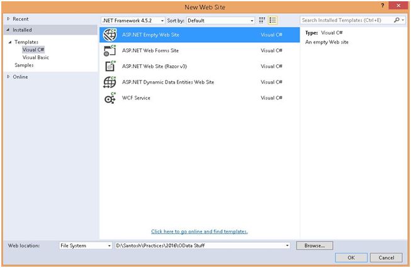Click the Installed section label
The image size is (411, 268).
pos(22,30)
